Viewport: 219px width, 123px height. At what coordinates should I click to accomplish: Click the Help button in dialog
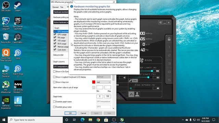coord(109,113)
